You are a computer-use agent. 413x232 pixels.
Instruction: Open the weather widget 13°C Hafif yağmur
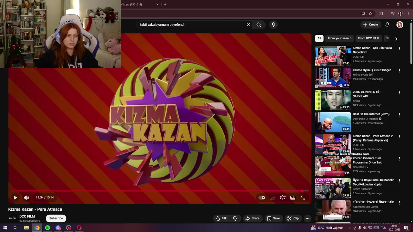coord(327,228)
